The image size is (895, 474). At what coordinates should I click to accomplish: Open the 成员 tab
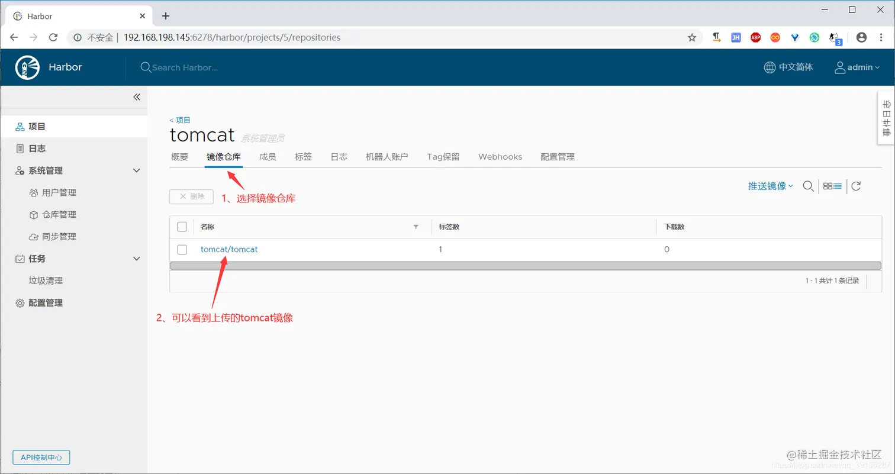coord(268,157)
